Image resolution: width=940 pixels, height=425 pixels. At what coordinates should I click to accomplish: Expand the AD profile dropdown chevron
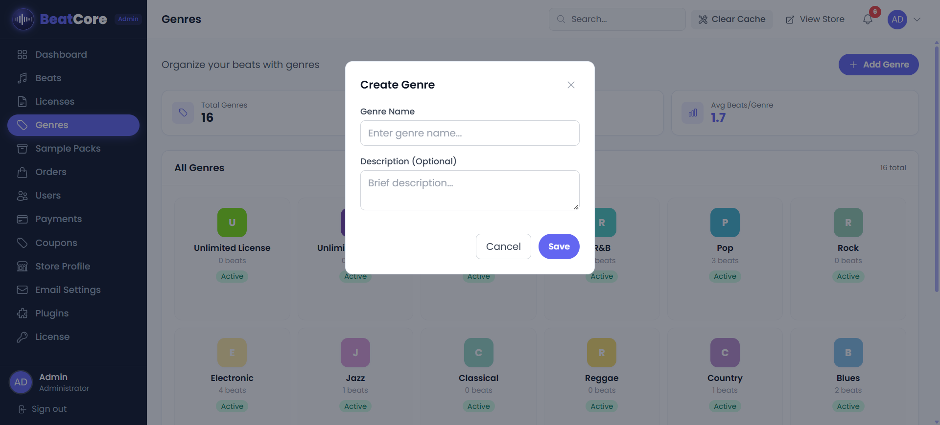coord(917,20)
